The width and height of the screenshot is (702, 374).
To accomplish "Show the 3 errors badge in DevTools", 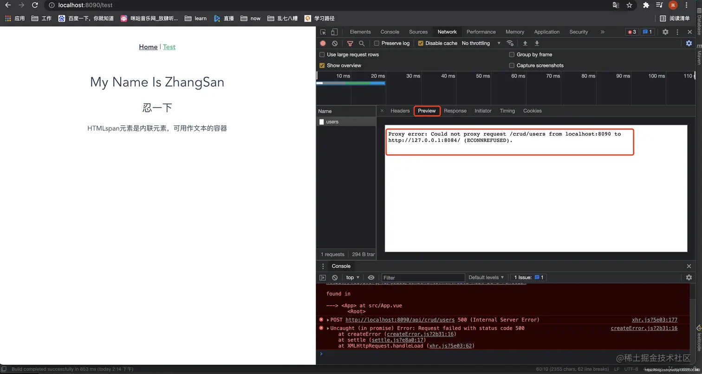I will point(632,32).
